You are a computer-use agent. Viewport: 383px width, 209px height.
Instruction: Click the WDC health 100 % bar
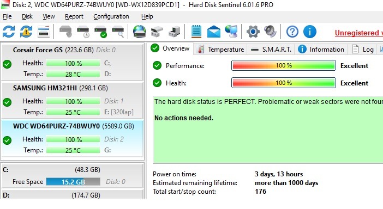[73, 139]
